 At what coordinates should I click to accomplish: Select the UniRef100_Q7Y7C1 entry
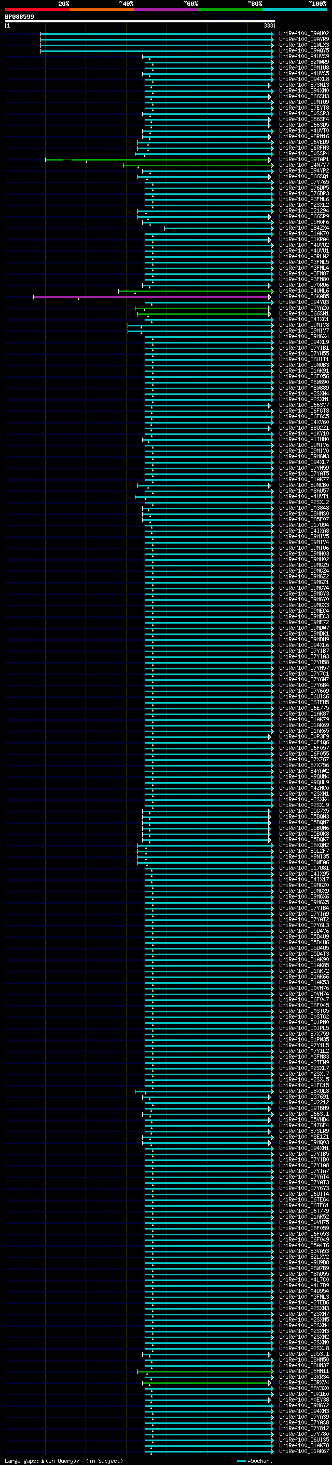304,674
